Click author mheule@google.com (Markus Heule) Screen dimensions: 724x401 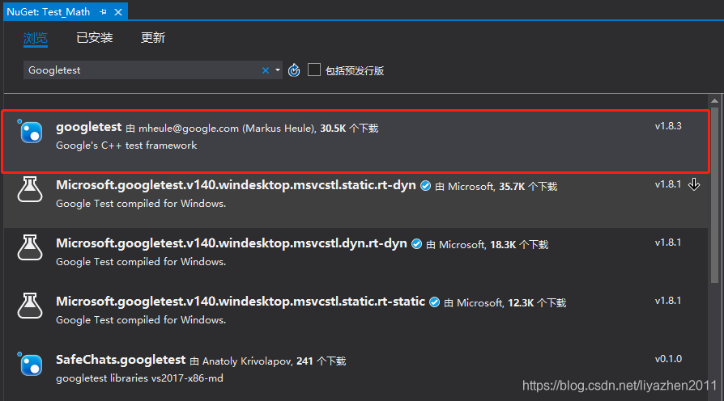(x=227, y=128)
